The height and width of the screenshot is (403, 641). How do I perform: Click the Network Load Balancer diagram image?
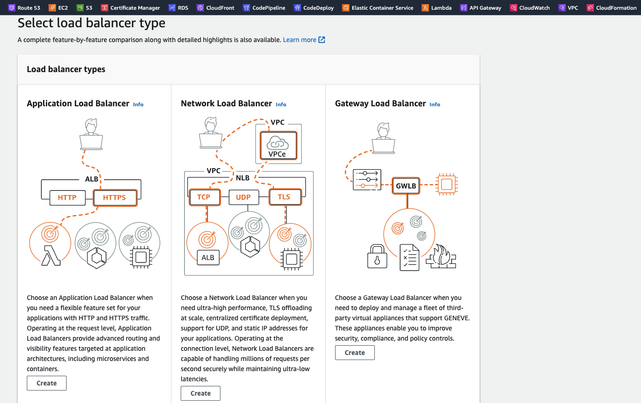point(249,196)
